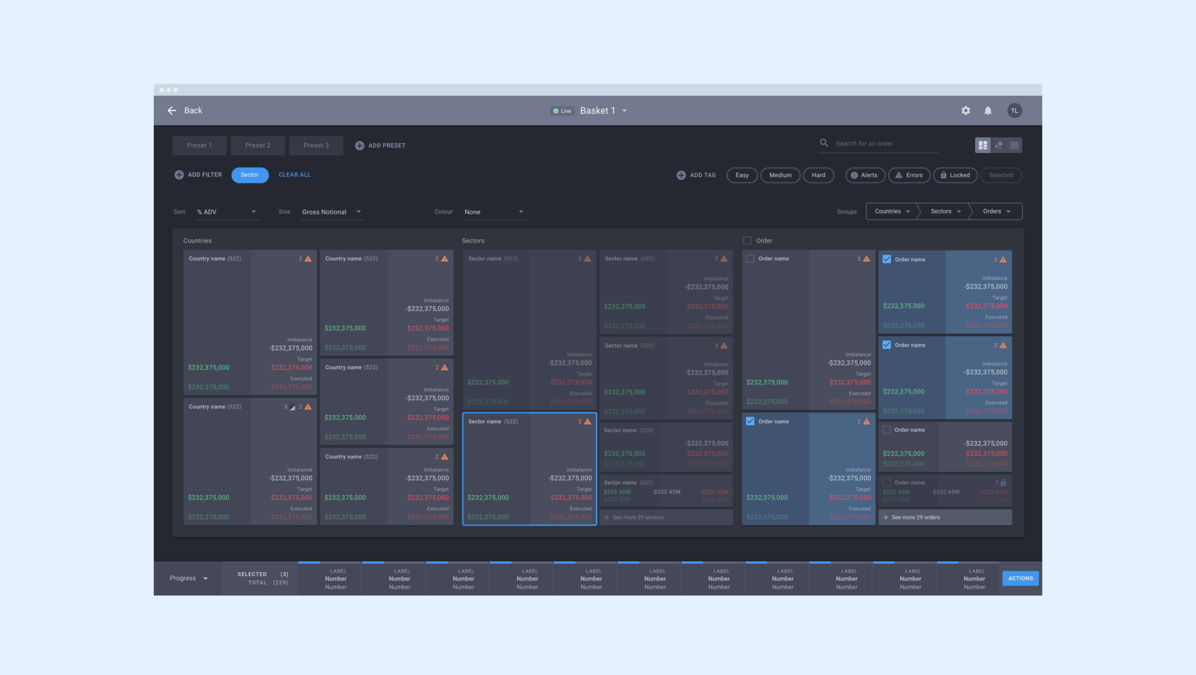Click the Add Tag plus icon
Image resolution: width=1196 pixels, height=675 pixels.
[681, 175]
